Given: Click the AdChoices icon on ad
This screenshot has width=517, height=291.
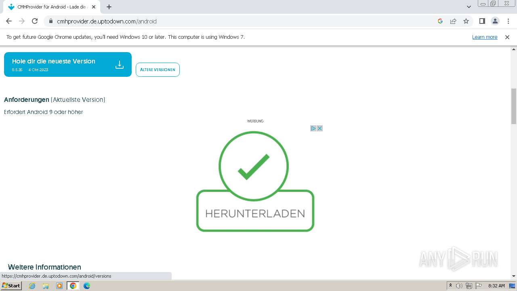Looking at the screenshot, I should pyautogui.click(x=313, y=128).
